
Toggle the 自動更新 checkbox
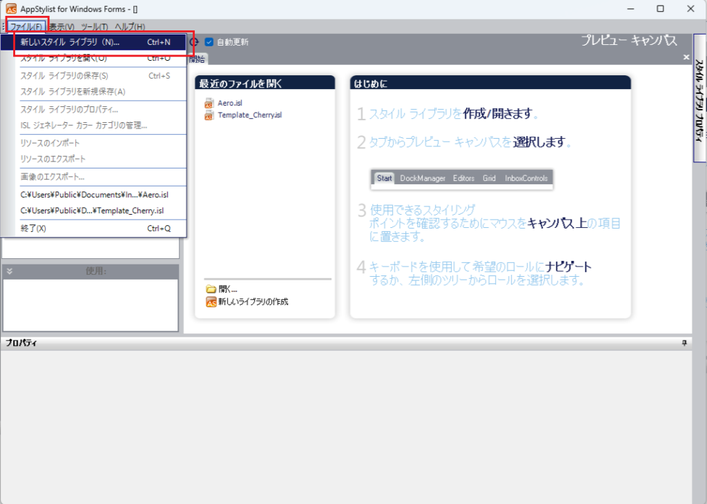tap(209, 42)
